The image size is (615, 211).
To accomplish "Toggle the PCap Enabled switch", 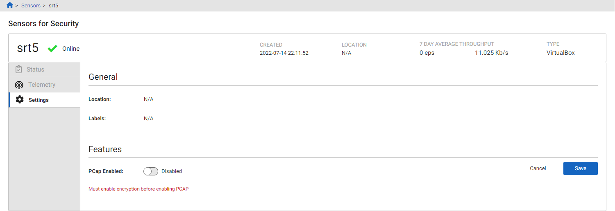I will [x=151, y=171].
